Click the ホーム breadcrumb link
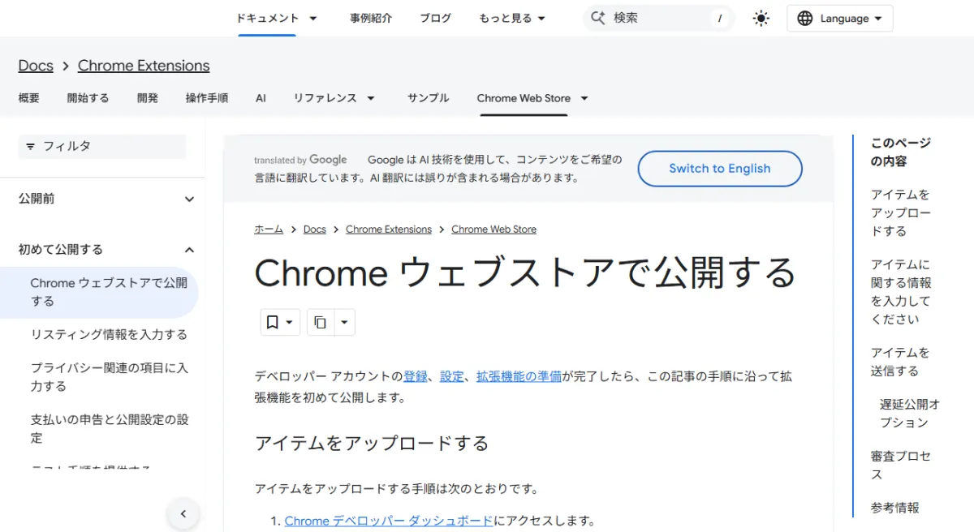 [269, 230]
